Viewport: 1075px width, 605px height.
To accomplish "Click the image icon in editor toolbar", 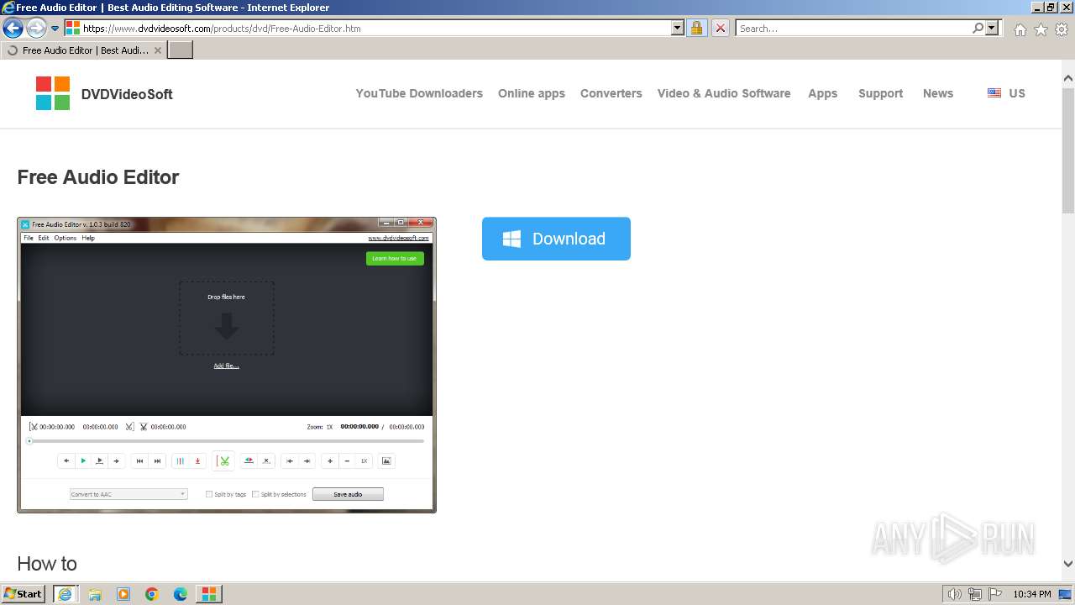I will pyautogui.click(x=386, y=460).
